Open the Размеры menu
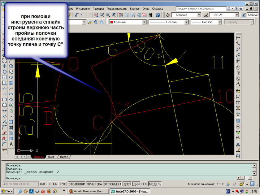Image resolution: width=260 pixels, height=195 pixels. coord(98,9)
